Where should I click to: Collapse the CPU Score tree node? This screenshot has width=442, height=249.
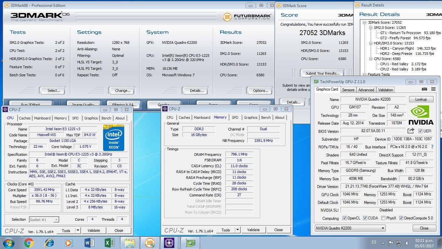pyautogui.click(x=371, y=59)
